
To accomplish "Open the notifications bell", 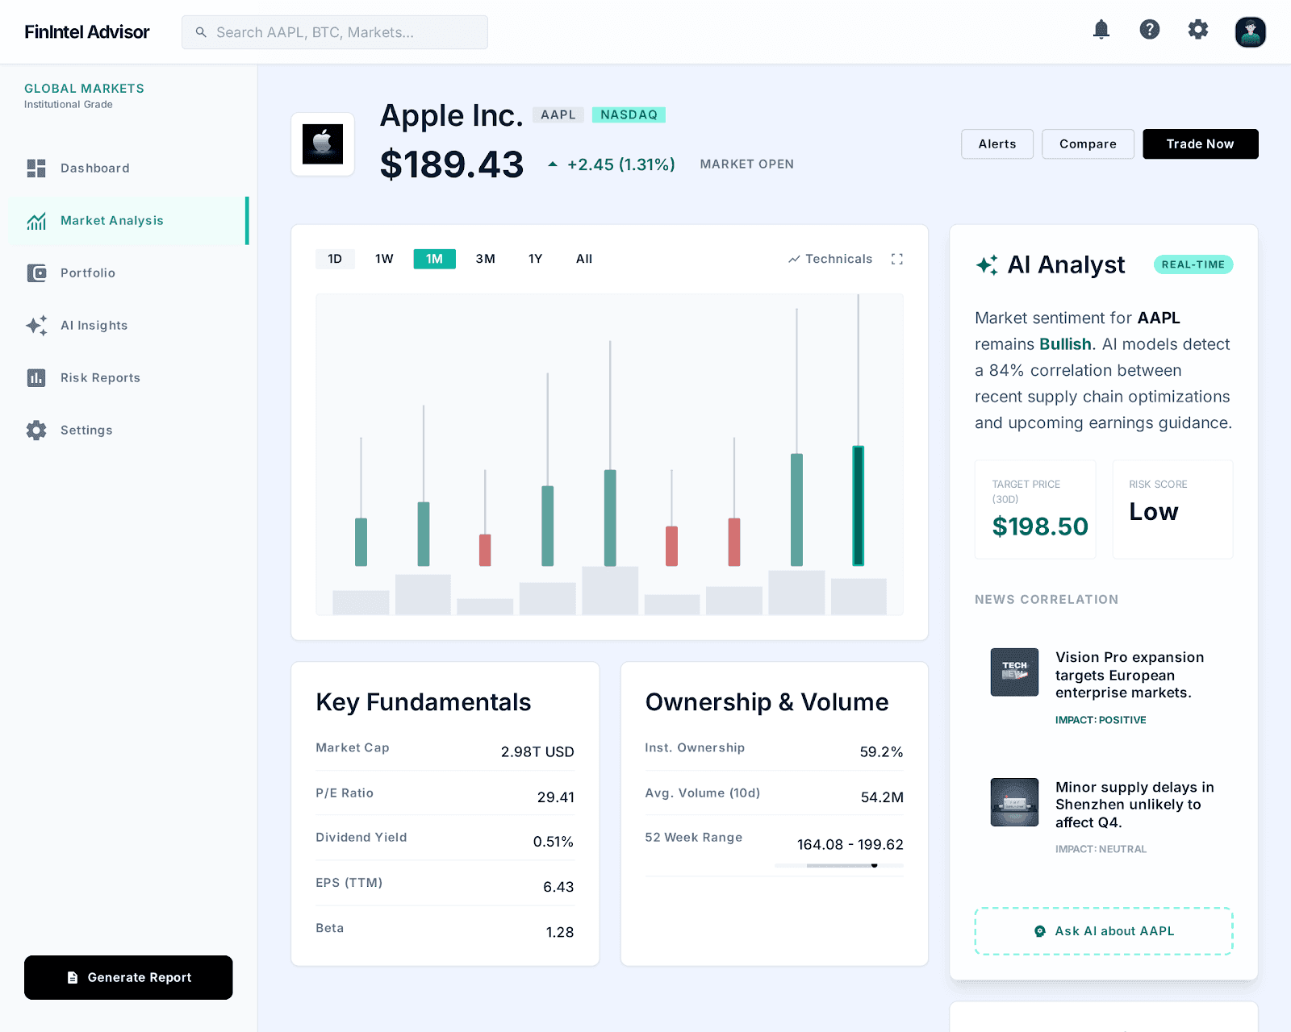I will pyautogui.click(x=1101, y=30).
